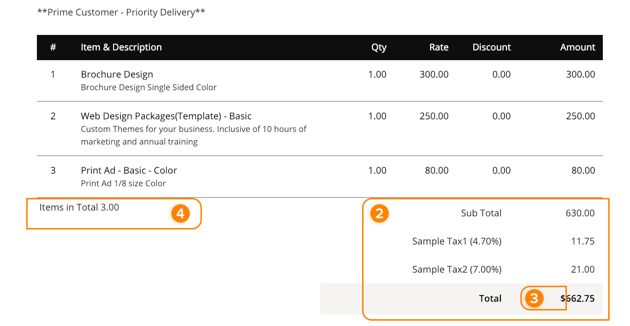Click the orange number 3 callout badge
Image resolution: width=630 pixels, height=326 pixels.
click(x=534, y=299)
